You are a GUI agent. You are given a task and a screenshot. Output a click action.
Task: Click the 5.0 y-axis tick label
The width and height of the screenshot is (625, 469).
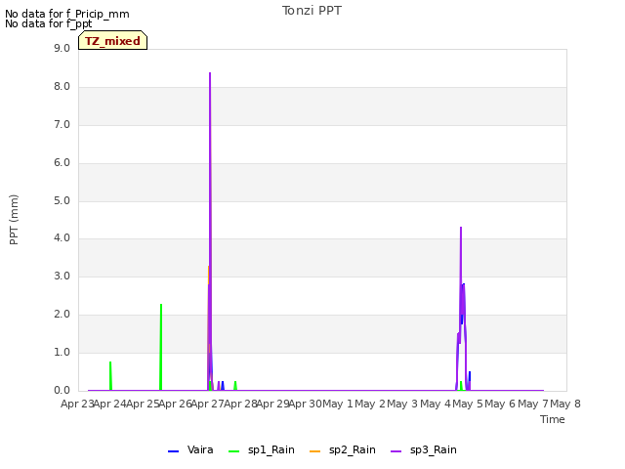coord(62,200)
